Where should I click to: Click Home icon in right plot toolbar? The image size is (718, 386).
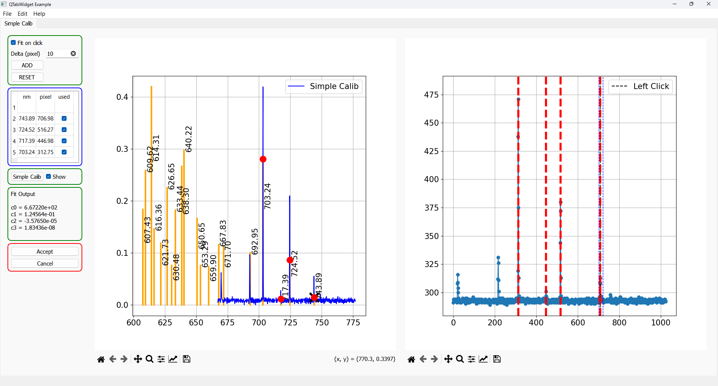click(411, 359)
